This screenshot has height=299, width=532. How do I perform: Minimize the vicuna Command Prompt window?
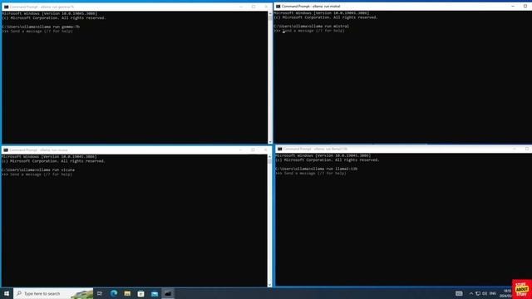240,149
